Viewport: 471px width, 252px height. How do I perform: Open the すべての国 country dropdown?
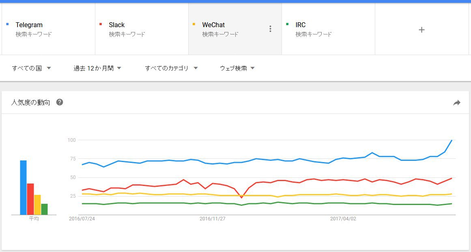click(x=31, y=68)
